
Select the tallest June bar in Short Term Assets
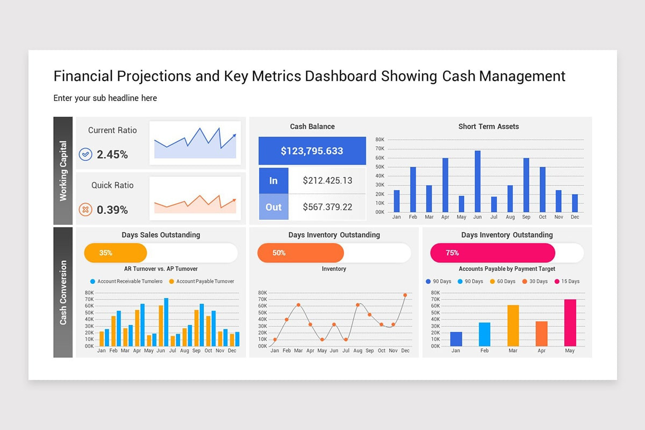click(x=478, y=180)
